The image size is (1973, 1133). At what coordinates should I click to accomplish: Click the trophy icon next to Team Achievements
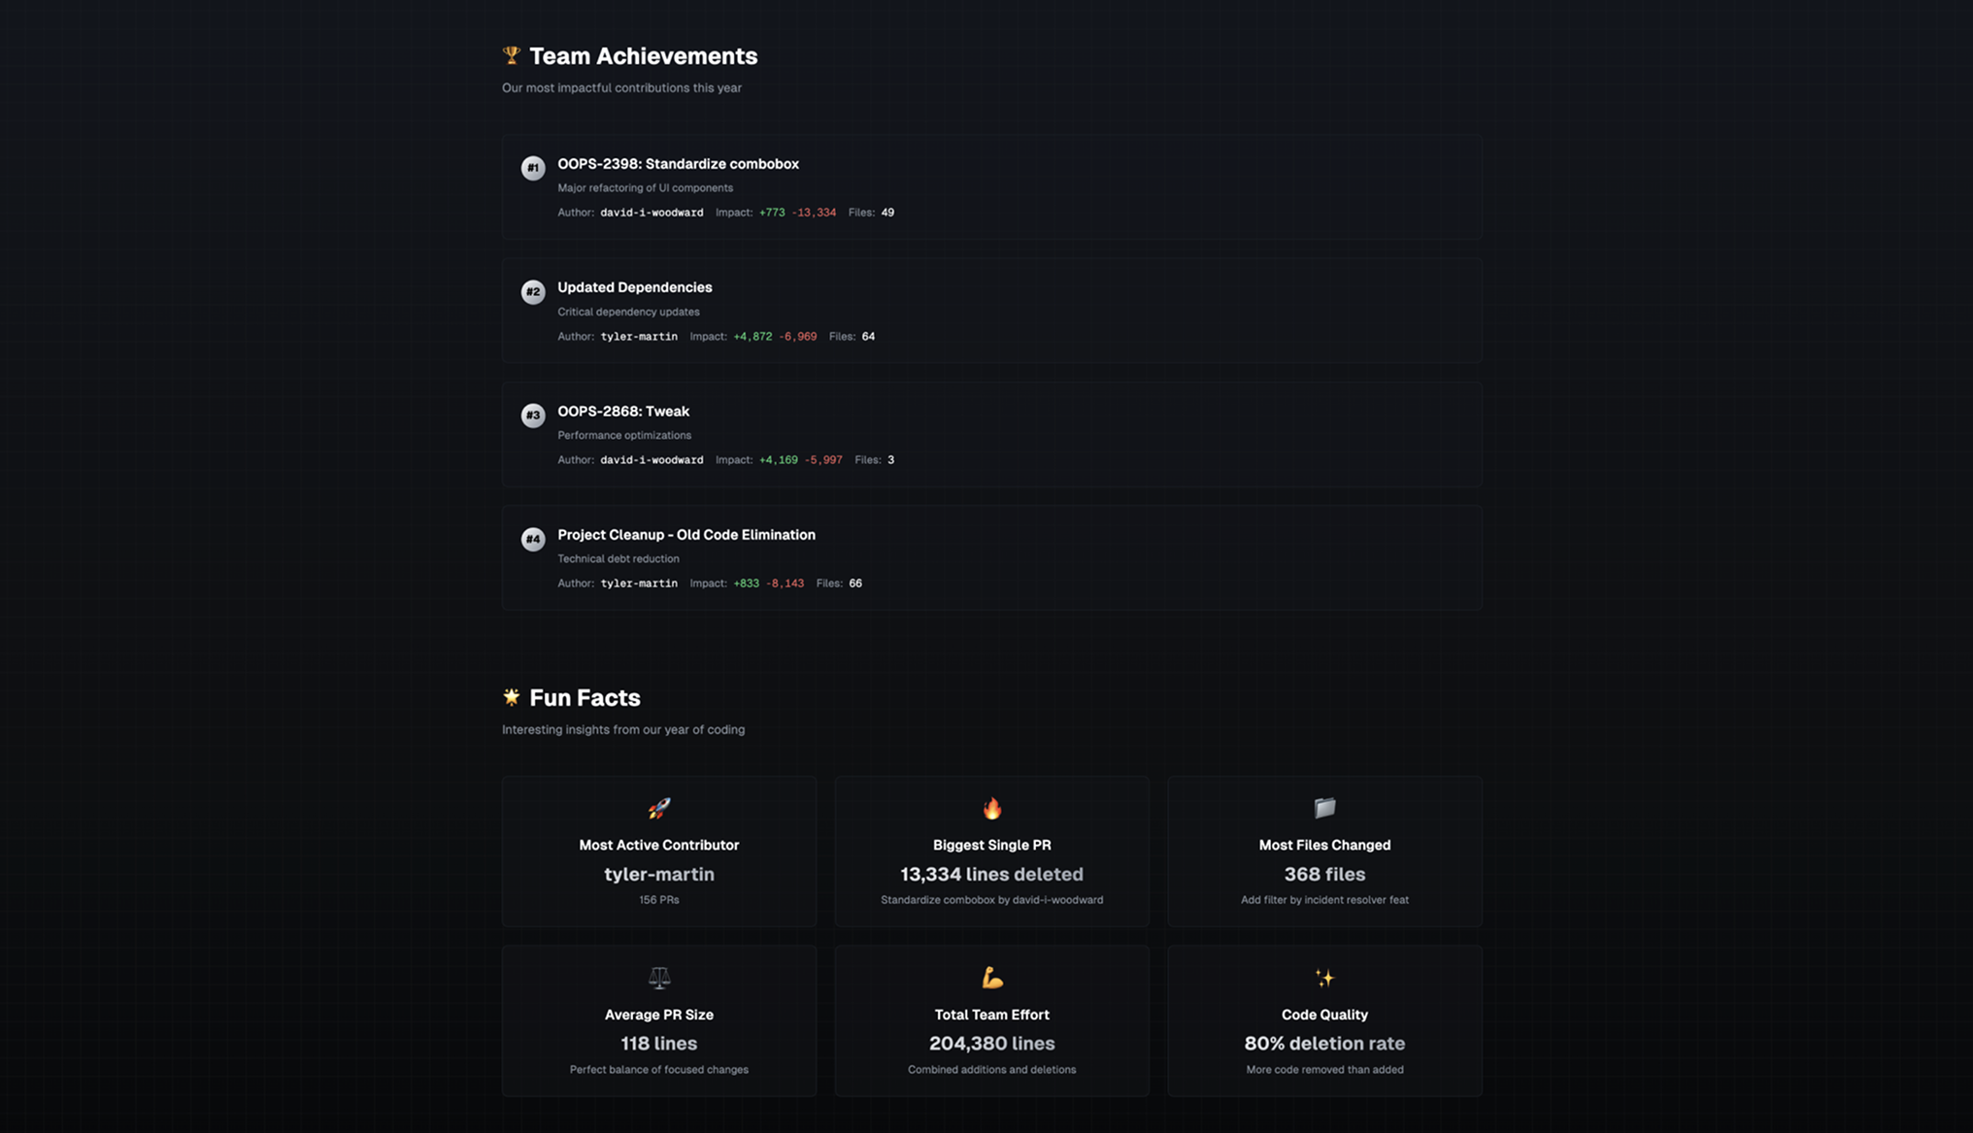[510, 55]
